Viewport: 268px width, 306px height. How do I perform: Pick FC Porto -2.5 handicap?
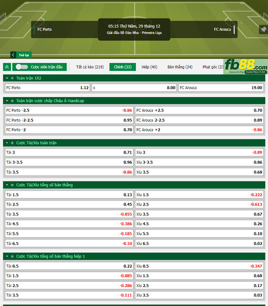pyautogui.click(x=69, y=110)
